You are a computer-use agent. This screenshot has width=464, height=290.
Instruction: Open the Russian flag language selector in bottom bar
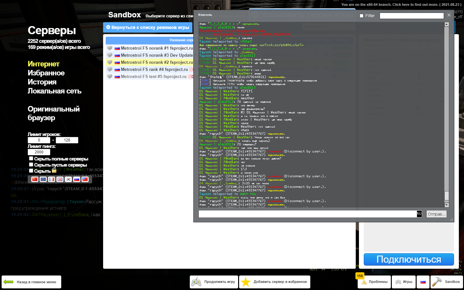423,282
